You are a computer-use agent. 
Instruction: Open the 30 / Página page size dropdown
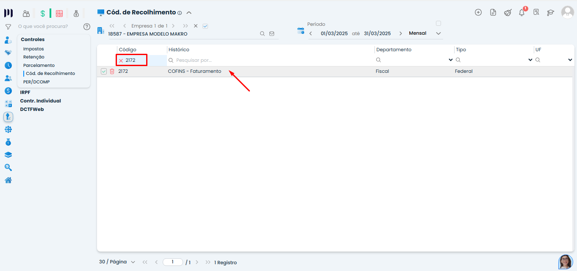click(117, 262)
